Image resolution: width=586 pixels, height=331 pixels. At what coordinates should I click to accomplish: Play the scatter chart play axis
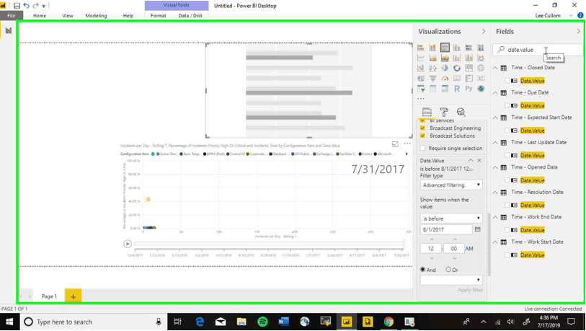pyautogui.click(x=128, y=244)
